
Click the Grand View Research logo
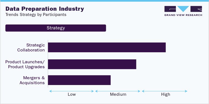click(183, 11)
